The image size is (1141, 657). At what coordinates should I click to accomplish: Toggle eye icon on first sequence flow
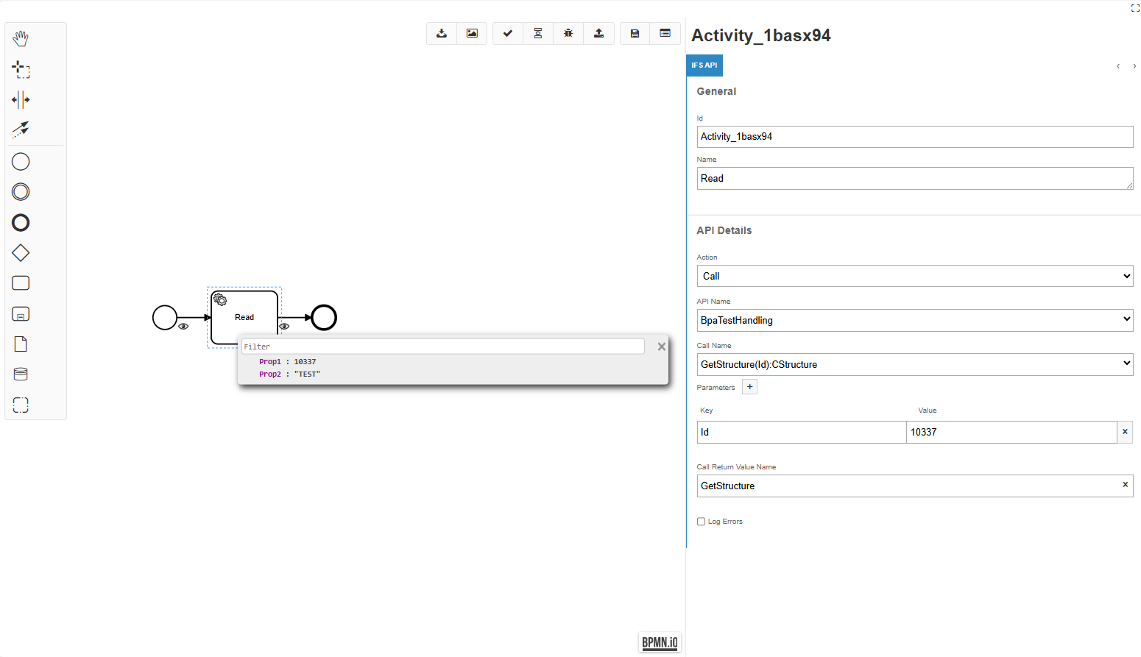click(183, 326)
